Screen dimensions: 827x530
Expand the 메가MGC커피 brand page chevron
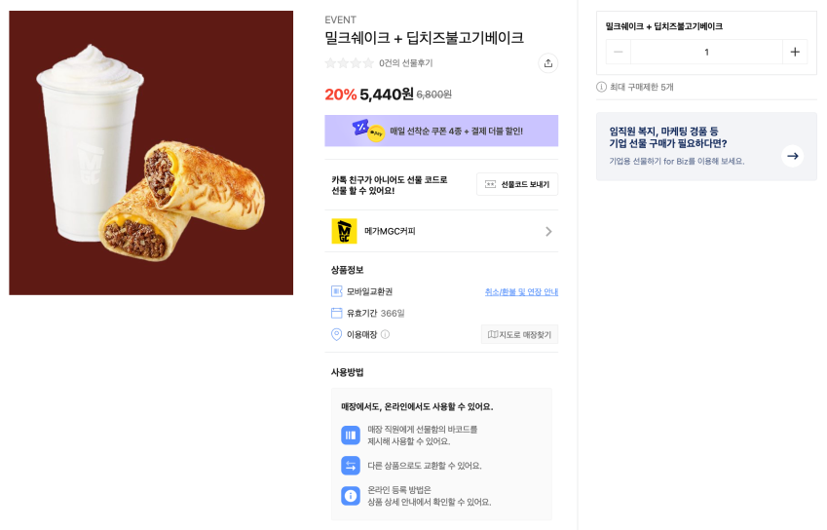pos(548,231)
